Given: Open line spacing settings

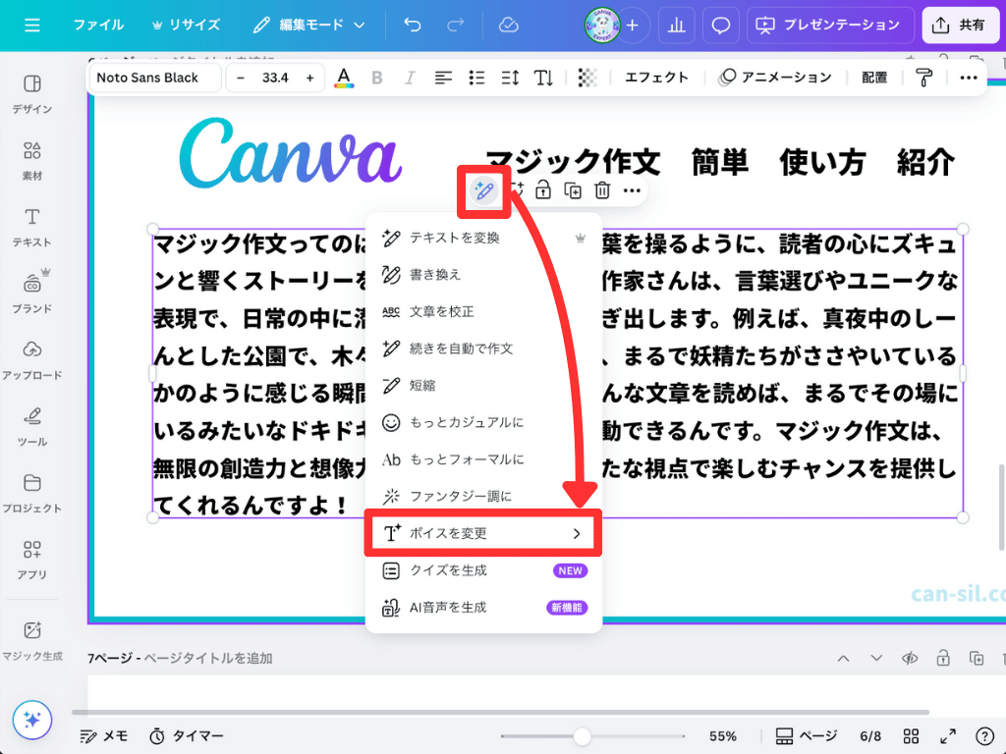Looking at the screenshot, I should click(510, 78).
